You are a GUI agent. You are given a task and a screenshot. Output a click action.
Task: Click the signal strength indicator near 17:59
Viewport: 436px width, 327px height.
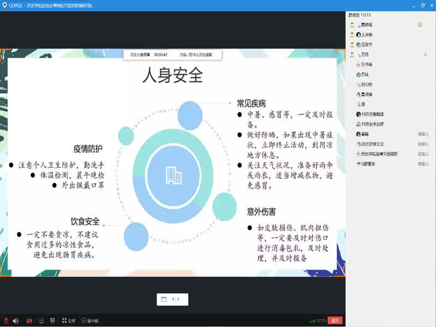[312, 320]
